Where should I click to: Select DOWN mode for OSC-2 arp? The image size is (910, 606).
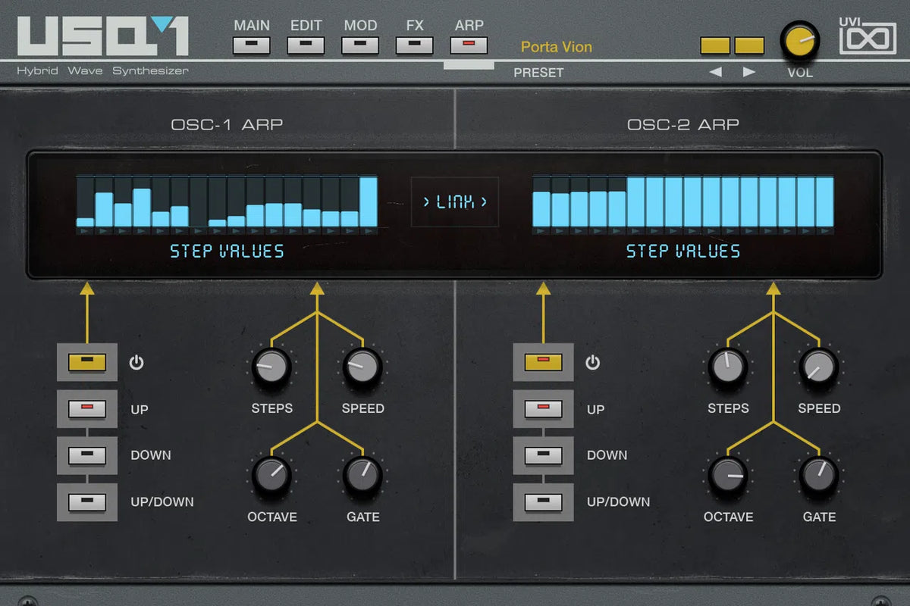543,456
